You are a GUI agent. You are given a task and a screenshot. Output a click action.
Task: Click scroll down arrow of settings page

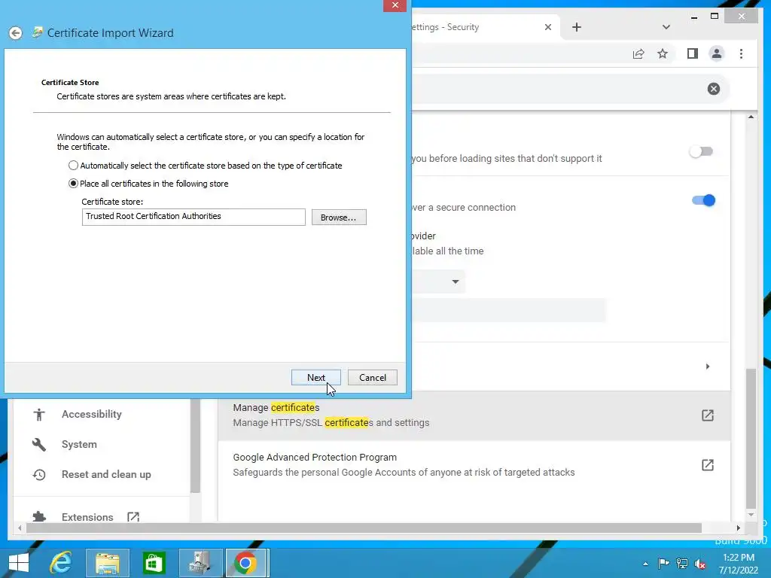751,515
